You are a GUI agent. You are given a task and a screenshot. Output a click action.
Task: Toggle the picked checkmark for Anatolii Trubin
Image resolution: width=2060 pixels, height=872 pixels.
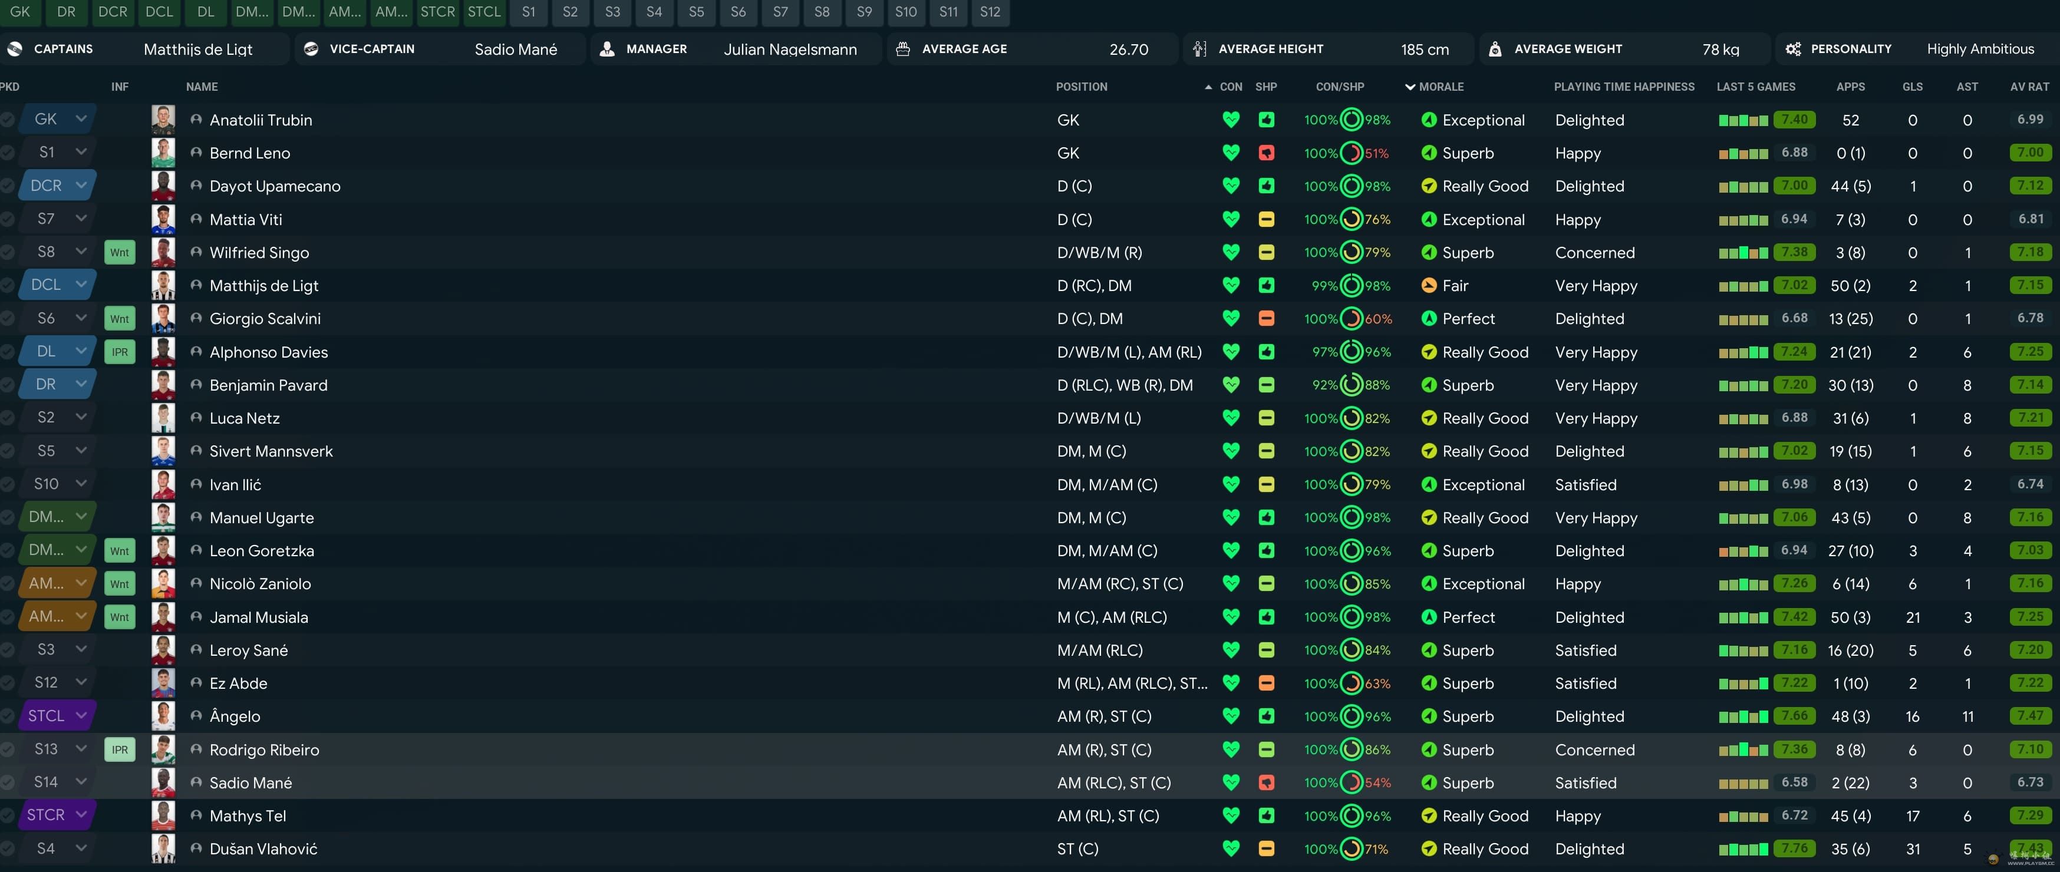7,120
